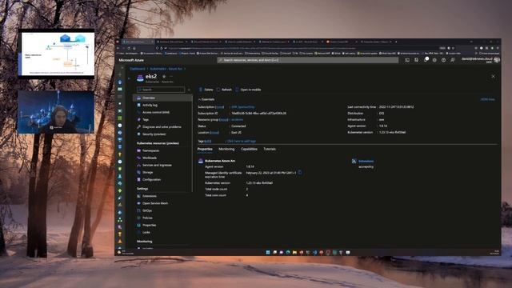
Task: Open Azure feedback icon
Action: [453, 60]
